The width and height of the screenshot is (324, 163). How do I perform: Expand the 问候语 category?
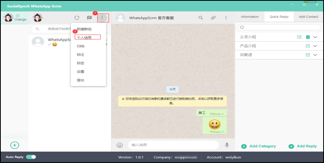[315, 55]
